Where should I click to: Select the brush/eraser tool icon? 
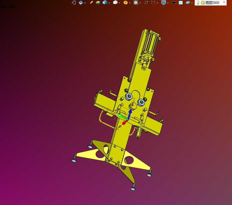tap(91, 2)
